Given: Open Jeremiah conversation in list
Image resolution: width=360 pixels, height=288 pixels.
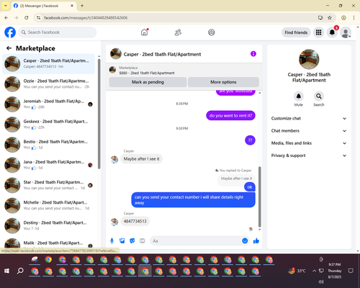Looking at the screenshot, I should pyautogui.click(x=48, y=104).
